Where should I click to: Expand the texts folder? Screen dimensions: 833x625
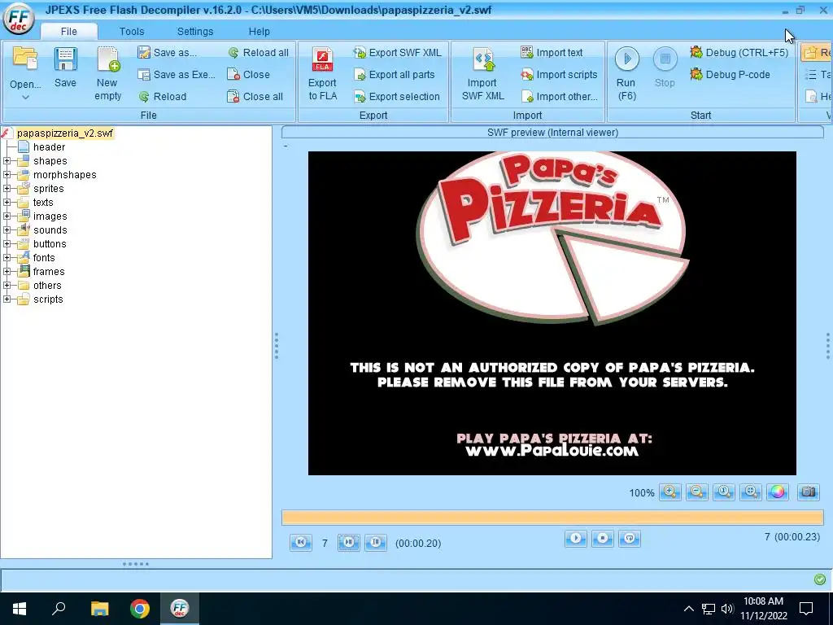pos(7,203)
